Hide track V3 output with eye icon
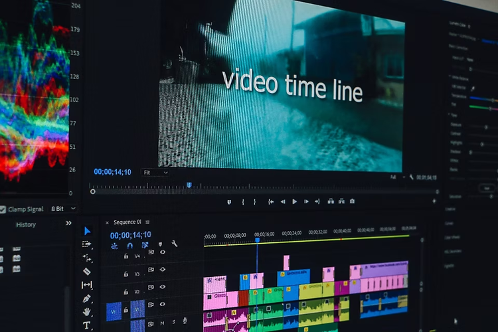This screenshot has height=332, width=498. coord(163,270)
